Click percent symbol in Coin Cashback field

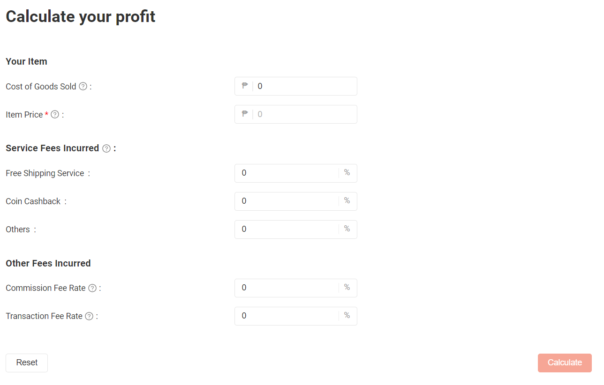[x=347, y=201]
